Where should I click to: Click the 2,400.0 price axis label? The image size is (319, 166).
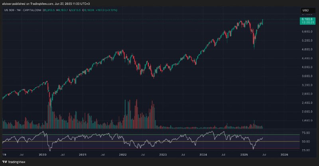click(x=307, y=103)
